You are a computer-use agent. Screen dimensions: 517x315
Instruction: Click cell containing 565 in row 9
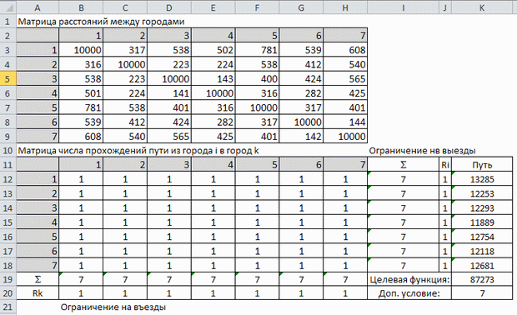point(169,137)
